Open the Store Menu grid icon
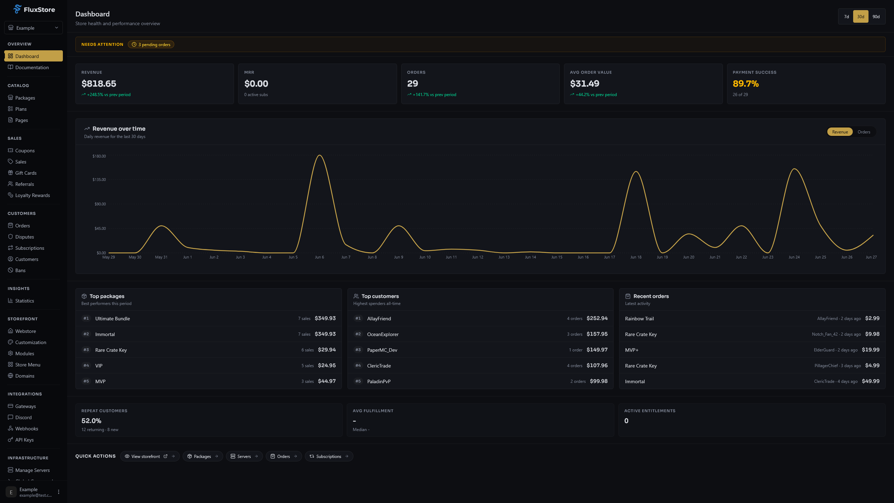This screenshot has height=503, width=894. click(x=10, y=365)
